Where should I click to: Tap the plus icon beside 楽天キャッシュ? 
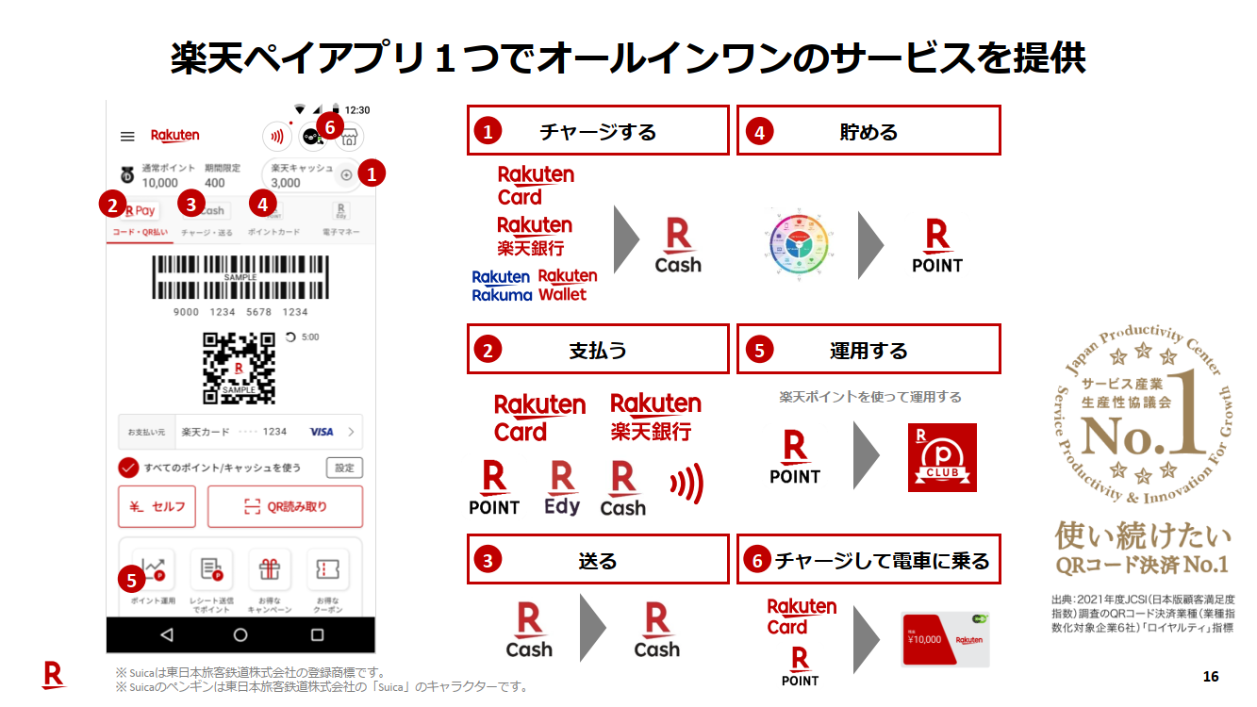(346, 175)
